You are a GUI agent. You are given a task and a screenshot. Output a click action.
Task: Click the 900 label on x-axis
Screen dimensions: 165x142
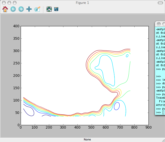tap(148, 127)
